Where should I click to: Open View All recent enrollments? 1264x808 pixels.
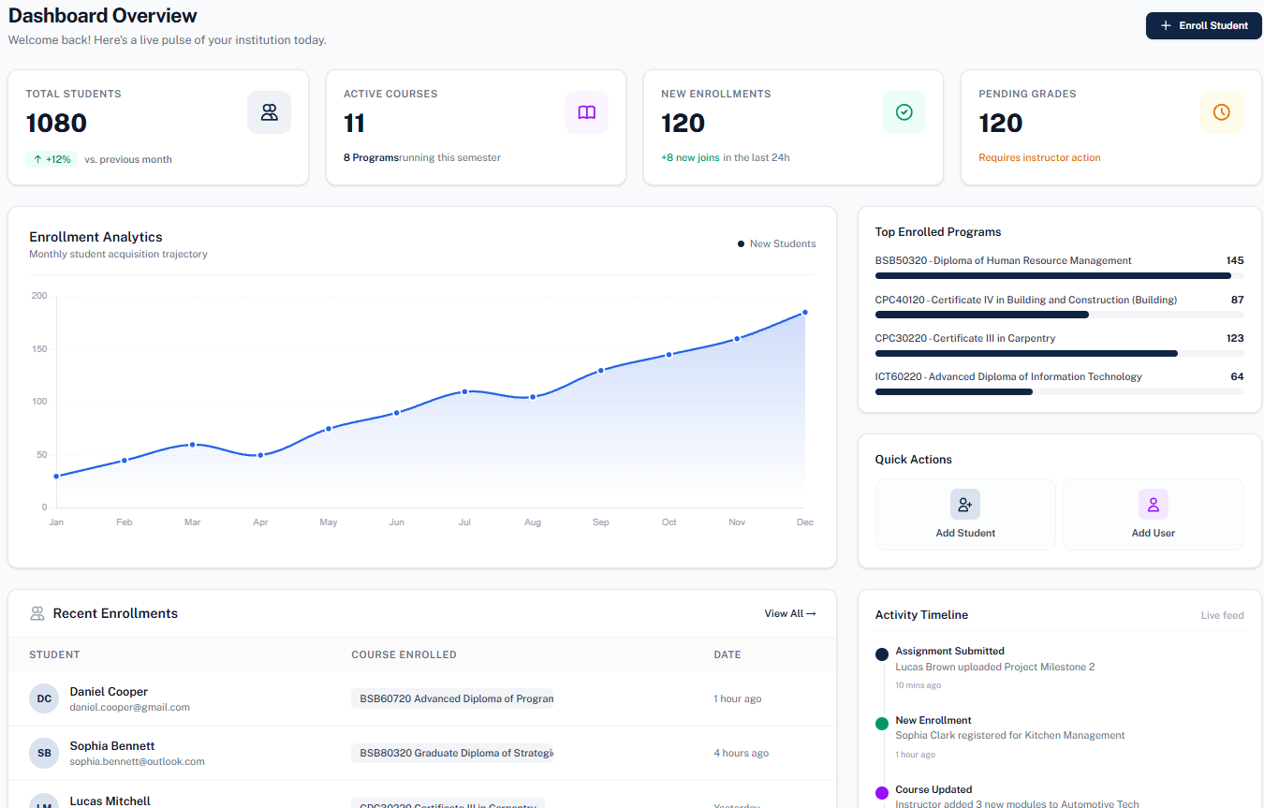point(790,613)
